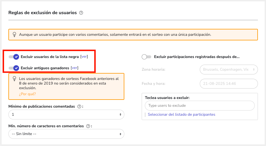The height and width of the screenshot is (146, 266).
Task: Click Seleccionar del listado de participantes
Action: (x=181, y=115)
